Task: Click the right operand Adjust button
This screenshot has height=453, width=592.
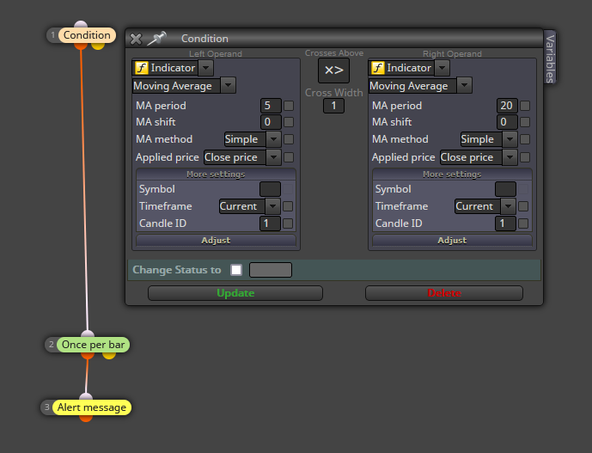Action: click(x=452, y=241)
